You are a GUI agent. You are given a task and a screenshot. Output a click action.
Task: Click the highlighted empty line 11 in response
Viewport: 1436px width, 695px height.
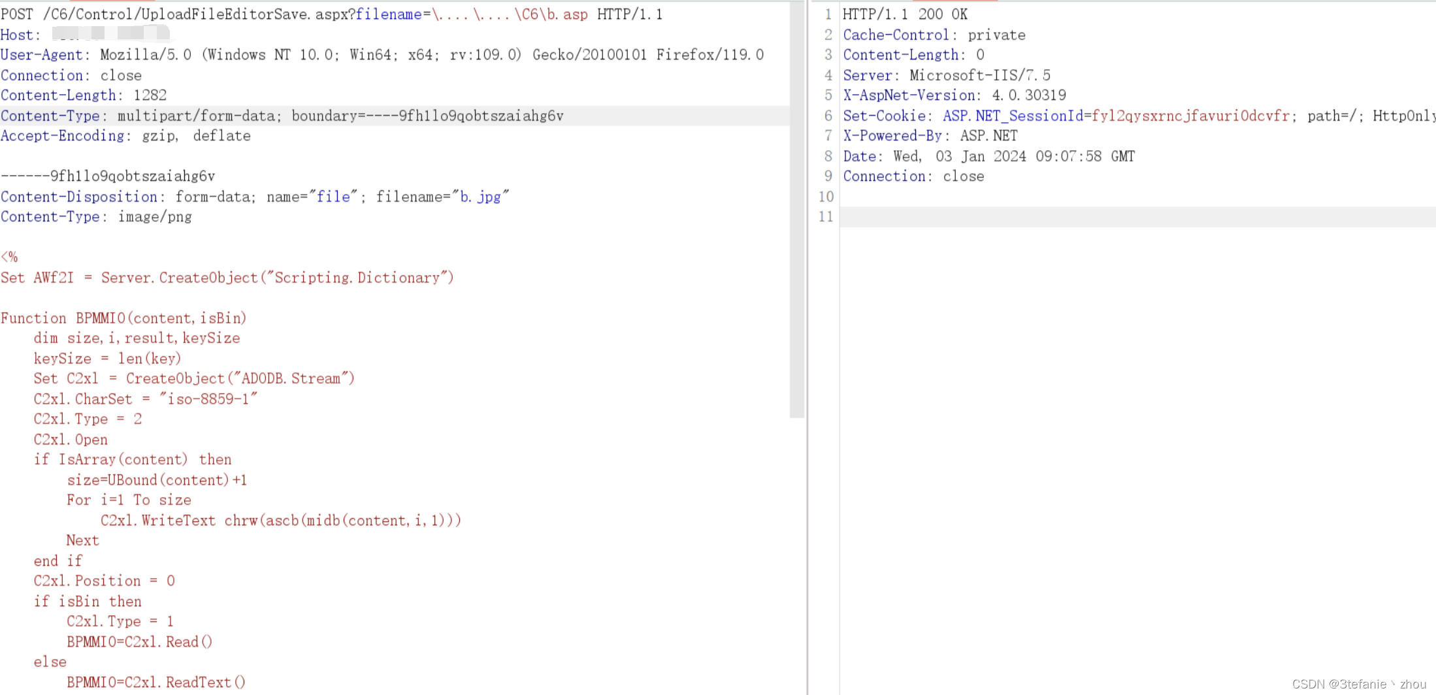pos(1137,217)
